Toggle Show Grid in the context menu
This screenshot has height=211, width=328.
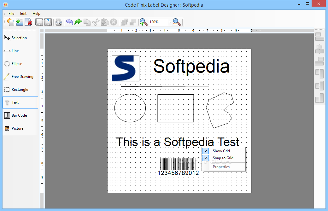pos(224,151)
